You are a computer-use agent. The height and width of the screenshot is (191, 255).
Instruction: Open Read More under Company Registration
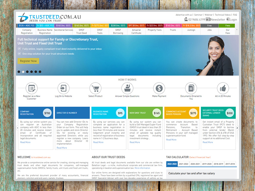25,142
